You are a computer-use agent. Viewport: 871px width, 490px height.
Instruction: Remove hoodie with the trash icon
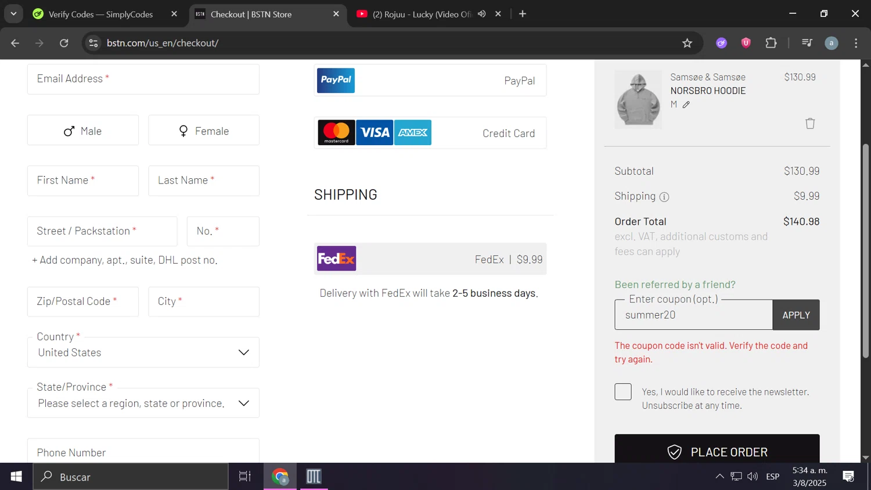point(810,123)
